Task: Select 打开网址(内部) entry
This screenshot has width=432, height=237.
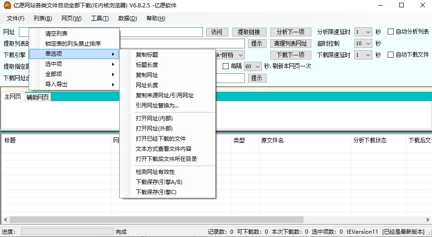Action: click(x=168, y=118)
